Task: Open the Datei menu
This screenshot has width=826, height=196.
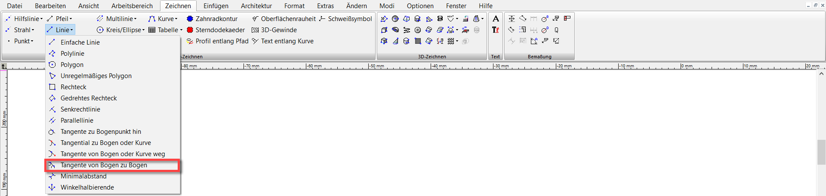Action: (x=15, y=6)
